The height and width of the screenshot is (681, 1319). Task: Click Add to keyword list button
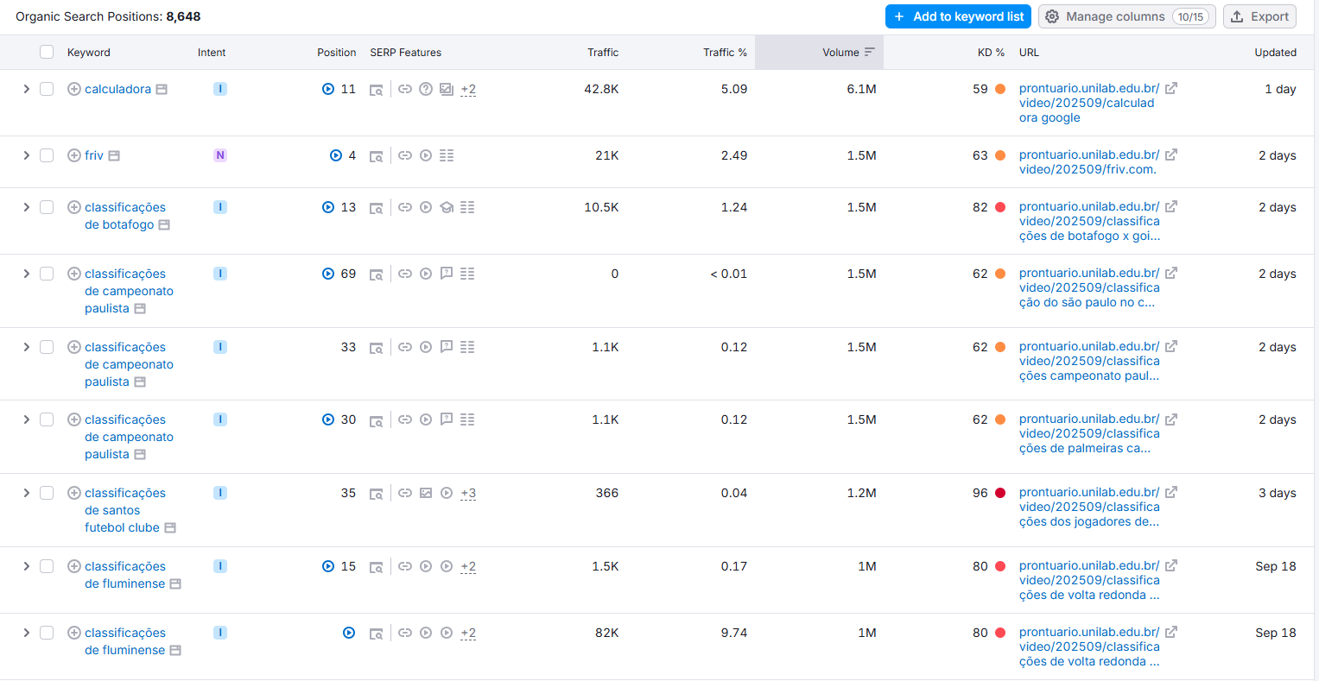click(958, 16)
